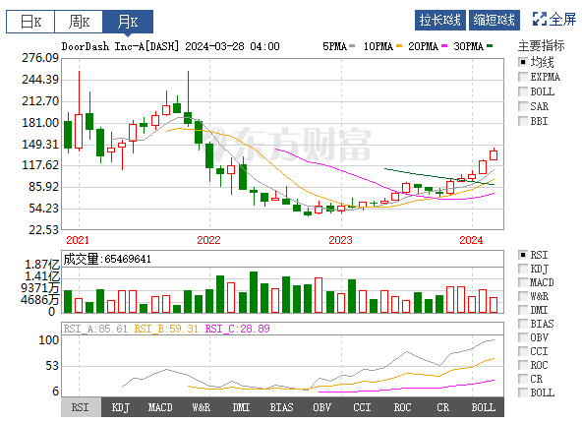Image resolution: width=582 pixels, height=423 pixels.
Task: Click the 主要指标 heading
Action: pyautogui.click(x=541, y=45)
